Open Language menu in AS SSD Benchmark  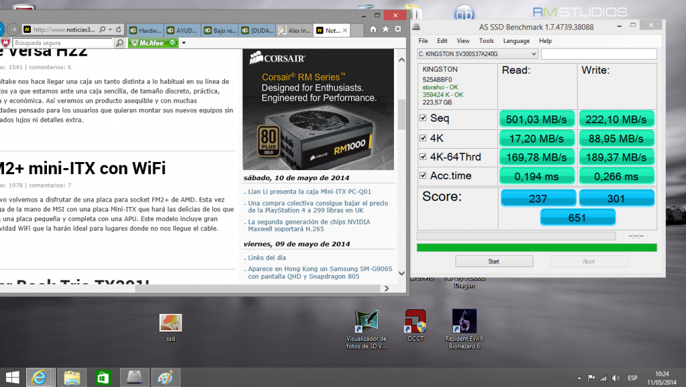(x=517, y=41)
